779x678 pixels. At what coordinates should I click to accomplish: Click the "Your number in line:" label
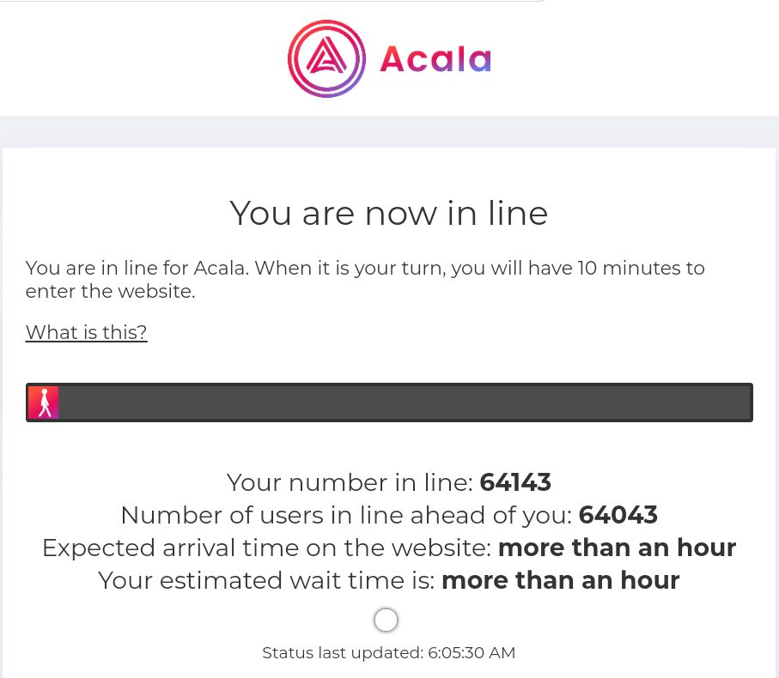coord(350,482)
